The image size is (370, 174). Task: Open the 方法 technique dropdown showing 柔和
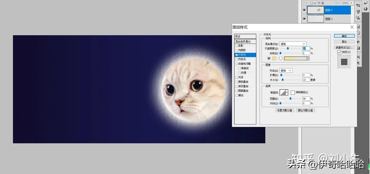tap(286, 70)
